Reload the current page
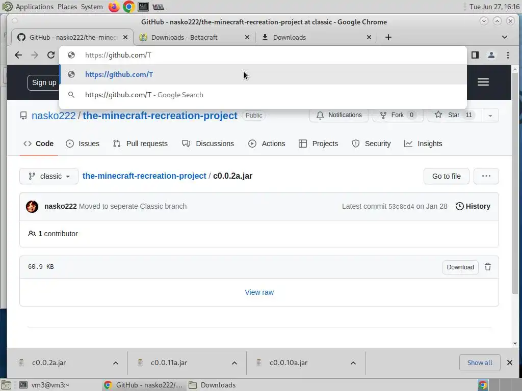This screenshot has height=391, width=522. (51, 55)
